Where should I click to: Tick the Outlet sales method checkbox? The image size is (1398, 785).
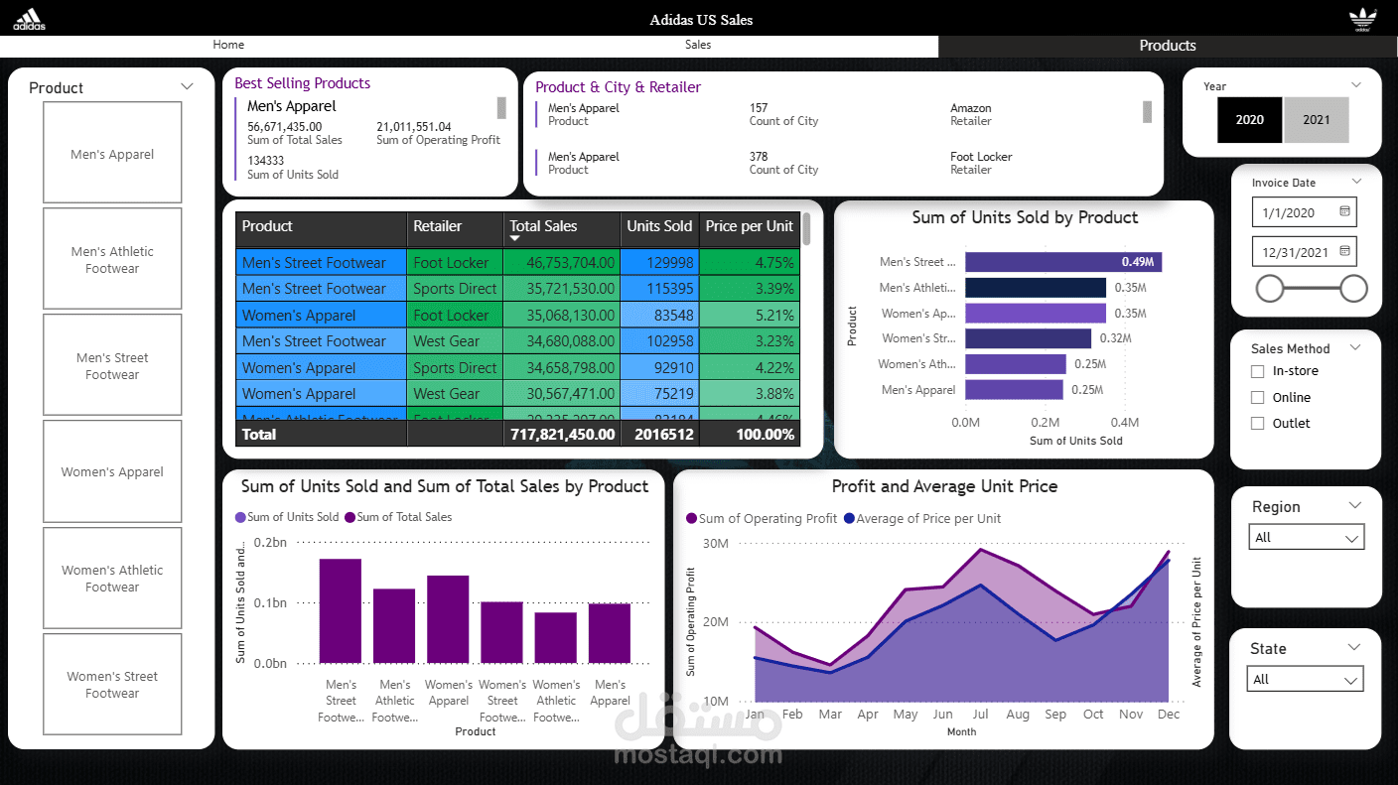1257,423
